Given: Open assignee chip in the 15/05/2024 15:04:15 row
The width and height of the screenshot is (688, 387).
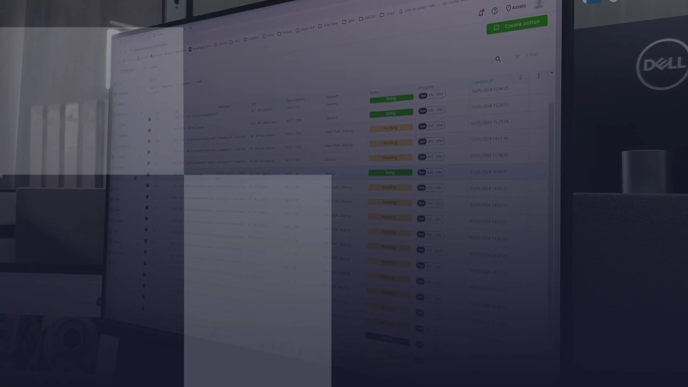Looking at the screenshot, I should tap(432, 110).
